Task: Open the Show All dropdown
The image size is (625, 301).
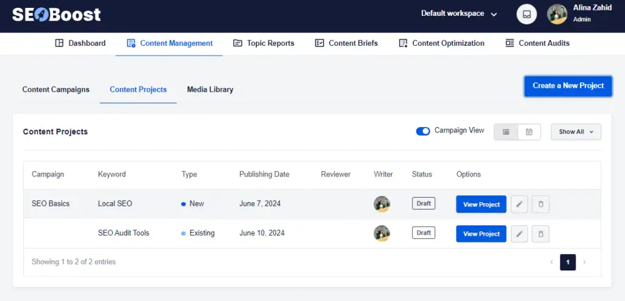Action: pos(576,132)
